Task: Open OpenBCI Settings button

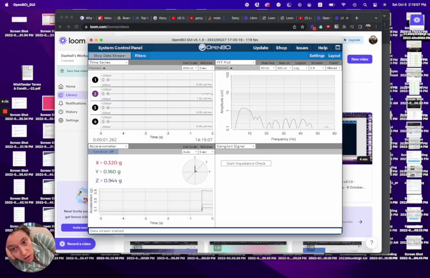Action: tap(317, 56)
